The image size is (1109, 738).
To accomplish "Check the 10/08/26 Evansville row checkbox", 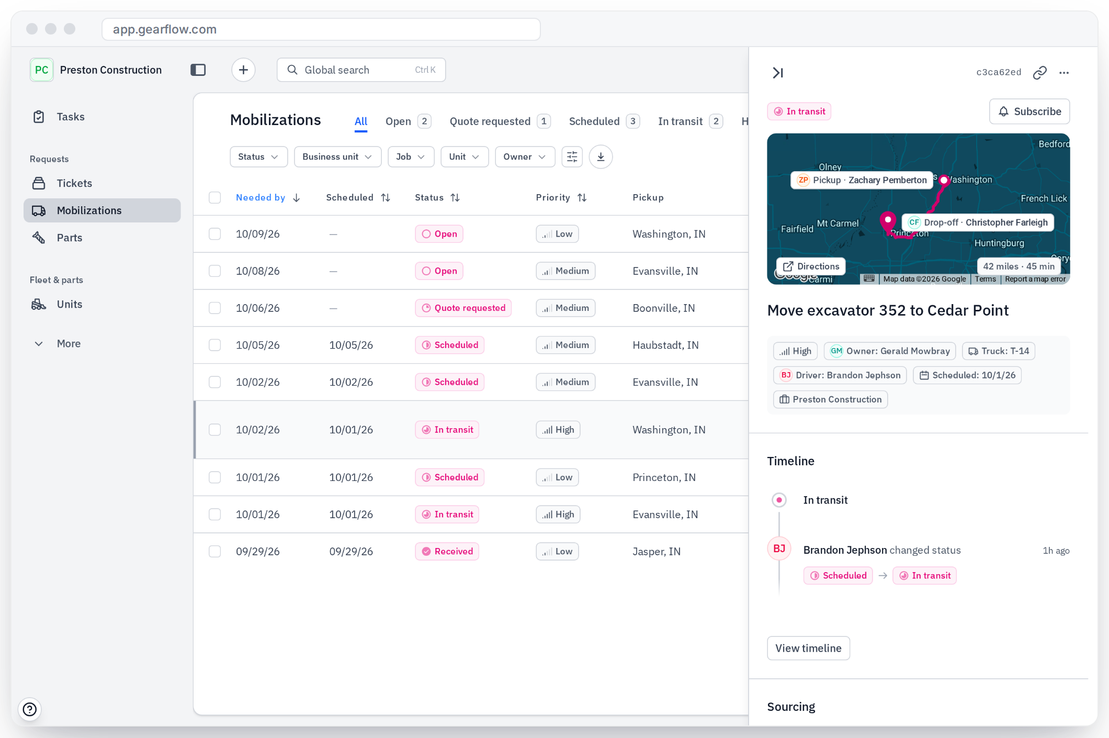I will click(214, 271).
